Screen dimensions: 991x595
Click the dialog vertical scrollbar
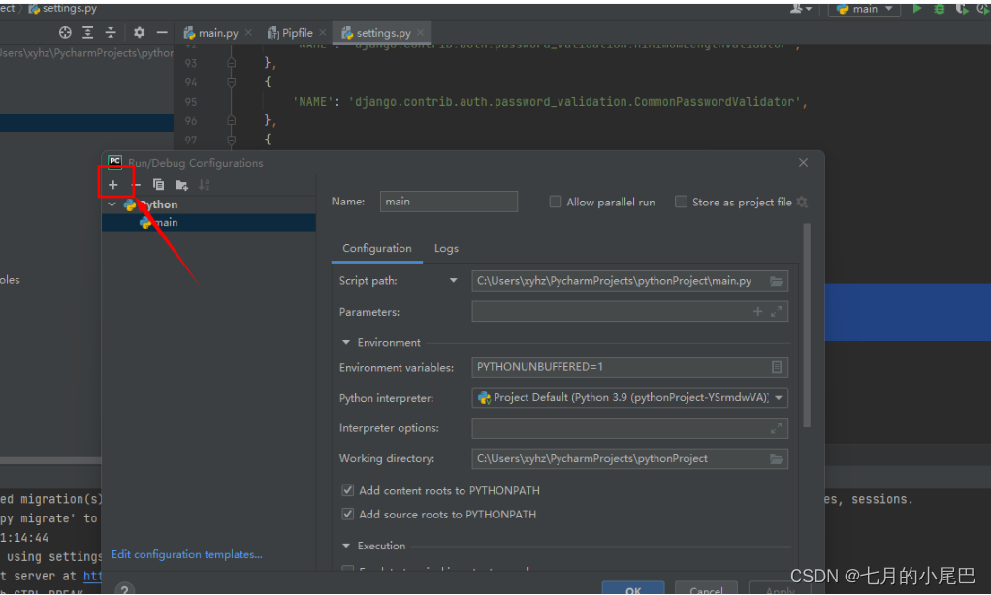pos(807,326)
